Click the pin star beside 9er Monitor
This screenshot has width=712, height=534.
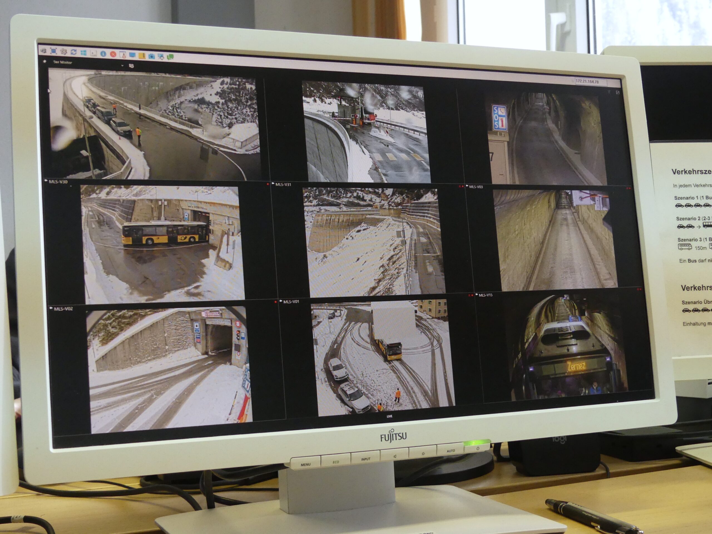44,61
